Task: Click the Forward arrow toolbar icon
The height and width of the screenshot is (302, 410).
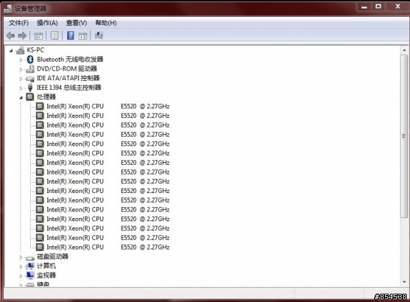Action: [22, 36]
